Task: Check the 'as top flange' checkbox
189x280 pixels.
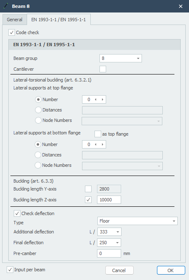Action: point(98,134)
